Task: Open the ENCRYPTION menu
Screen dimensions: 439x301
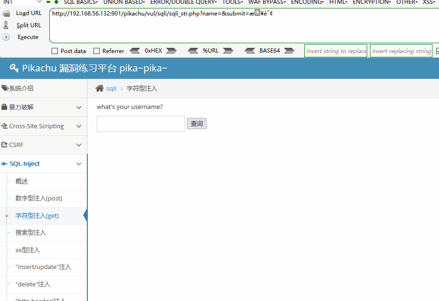Action: coord(372,2)
